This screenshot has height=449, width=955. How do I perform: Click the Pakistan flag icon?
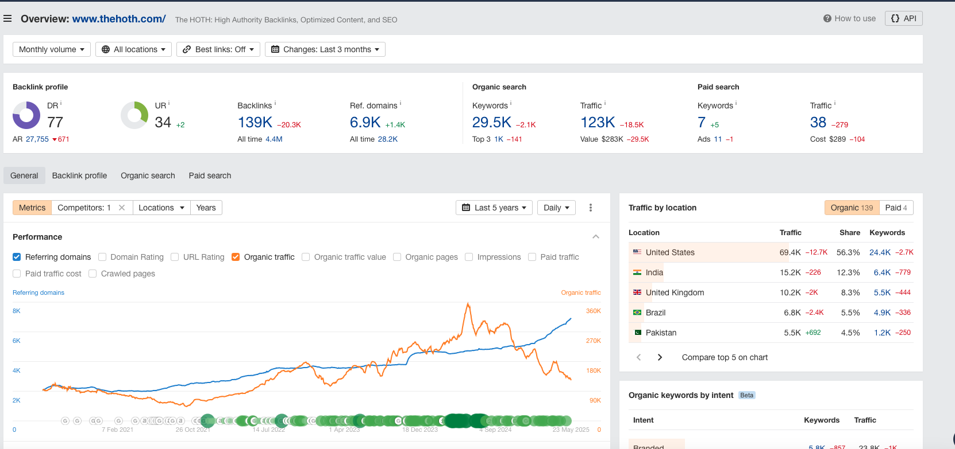coord(637,333)
